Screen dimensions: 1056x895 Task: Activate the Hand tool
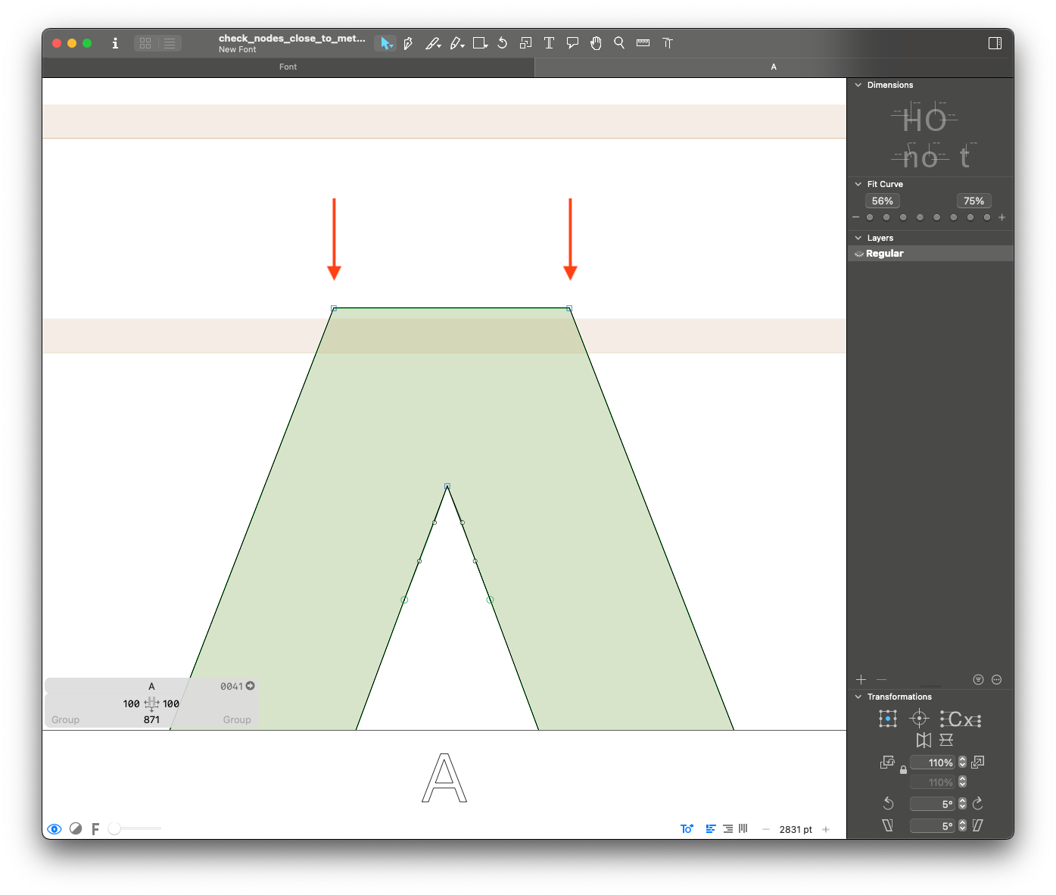596,43
